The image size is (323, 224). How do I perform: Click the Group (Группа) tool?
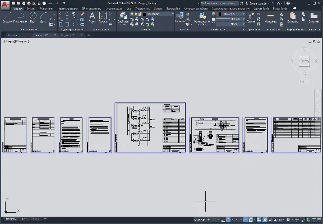click(251, 17)
